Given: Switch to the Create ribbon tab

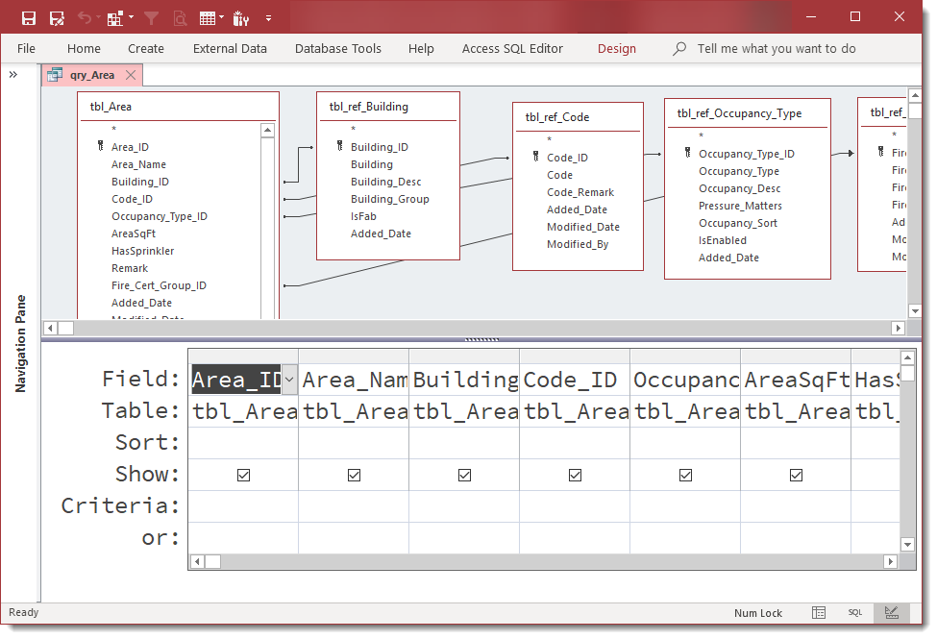Looking at the screenshot, I should click(x=146, y=48).
